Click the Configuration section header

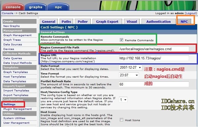click(x=19, y=100)
